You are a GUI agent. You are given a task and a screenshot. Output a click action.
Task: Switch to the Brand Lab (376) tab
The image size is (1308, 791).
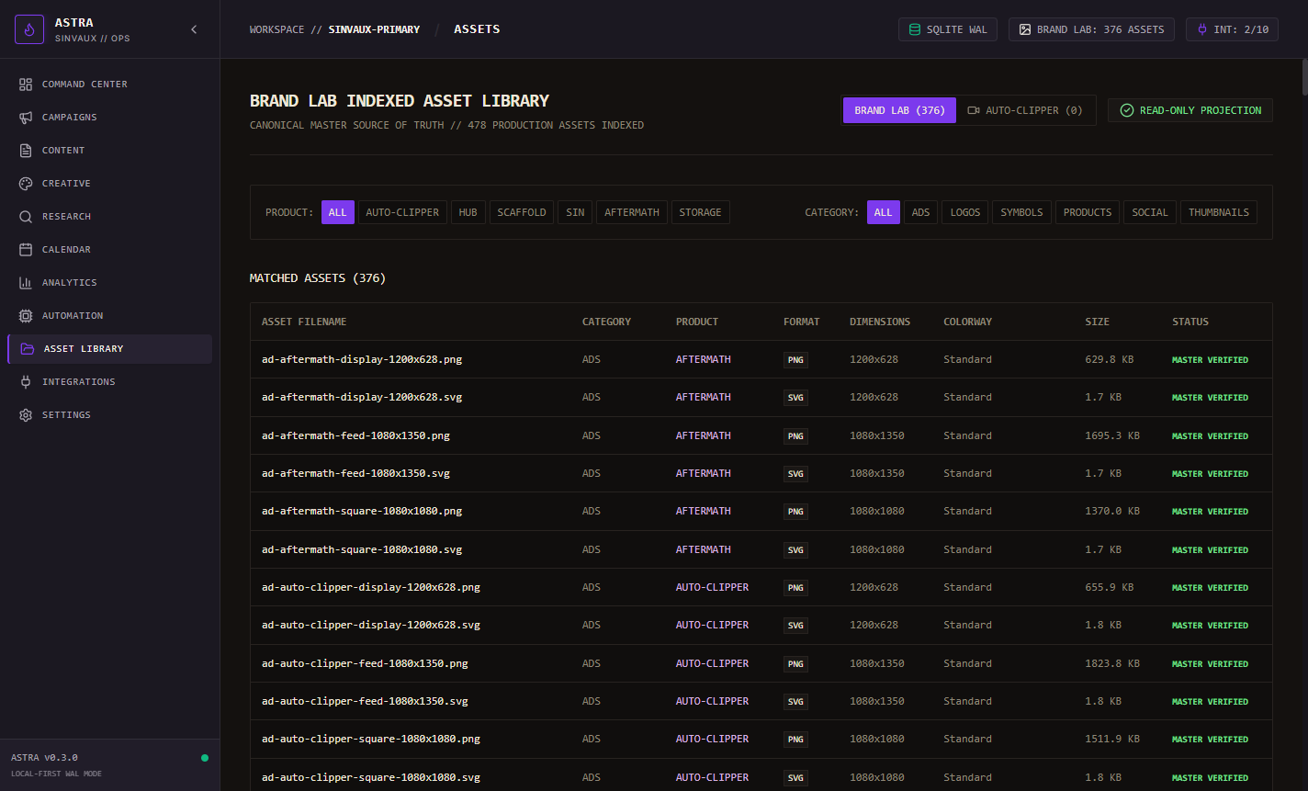tap(899, 110)
